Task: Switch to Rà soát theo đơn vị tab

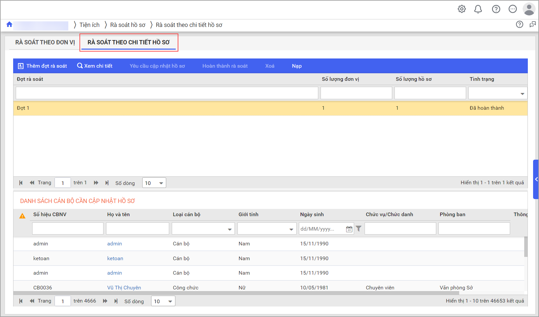Action: tap(45, 42)
